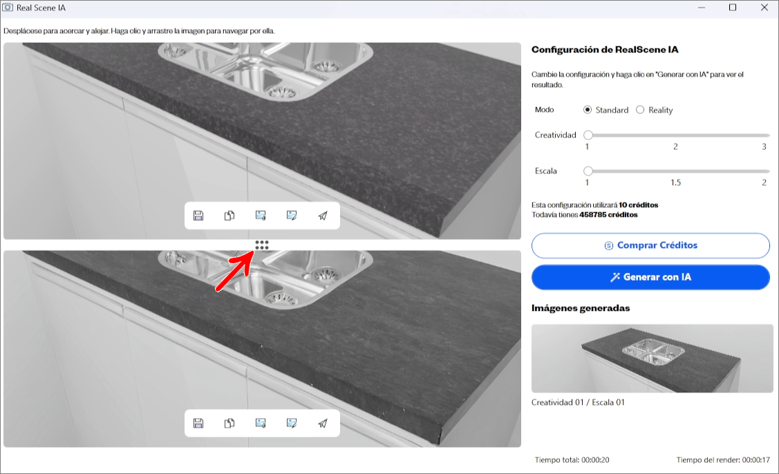Click the third picture icon on lower toolbar
779x474 pixels.
tap(261, 423)
